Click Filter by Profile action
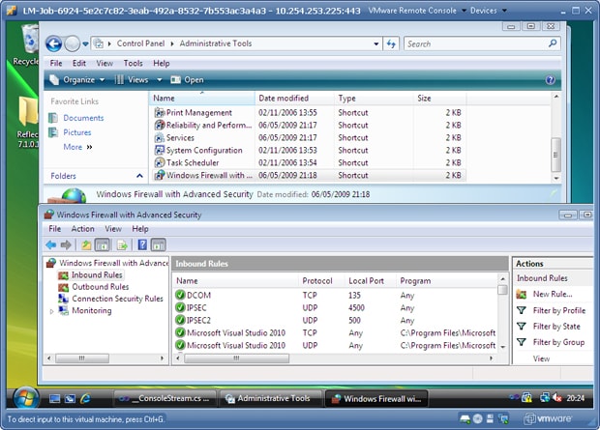Viewport: 600px width, 430px height. [558, 310]
